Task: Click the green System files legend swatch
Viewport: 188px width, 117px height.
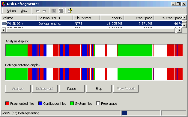Action: point(72,103)
